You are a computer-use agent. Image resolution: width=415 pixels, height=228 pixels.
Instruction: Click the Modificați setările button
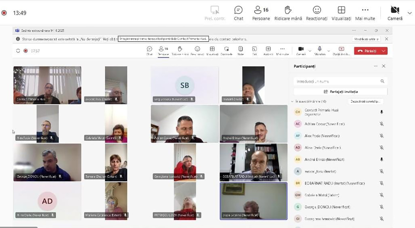366,39
